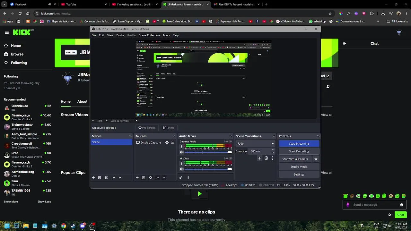Undock the Audio Mixer panel

231,136
